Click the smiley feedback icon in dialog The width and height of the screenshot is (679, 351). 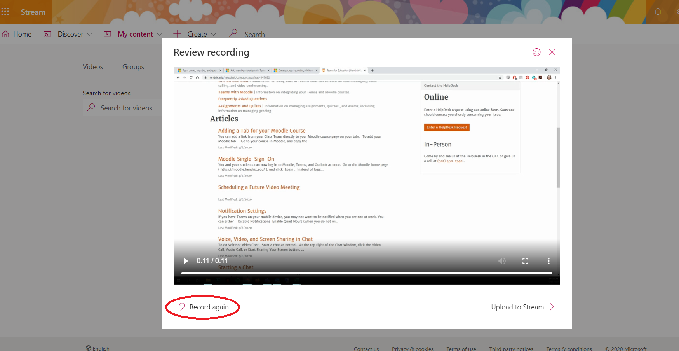tap(536, 52)
